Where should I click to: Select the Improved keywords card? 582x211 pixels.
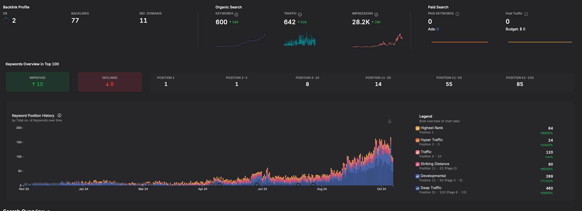pos(38,82)
